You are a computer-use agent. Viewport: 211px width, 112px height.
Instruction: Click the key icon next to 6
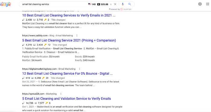[x=47, y=103]
